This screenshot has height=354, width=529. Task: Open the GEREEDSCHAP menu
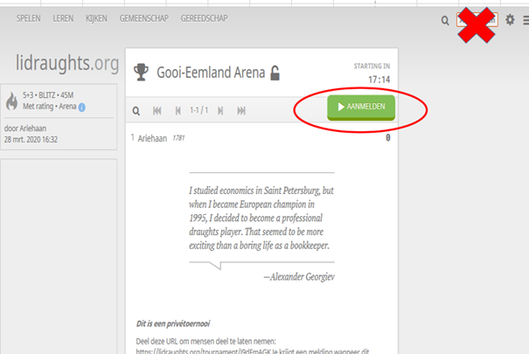click(x=204, y=18)
